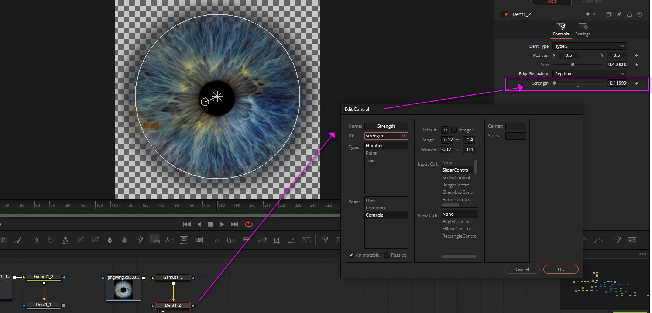Set keyframe diamond for Position
The width and height of the screenshot is (652, 313).
[x=636, y=55]
